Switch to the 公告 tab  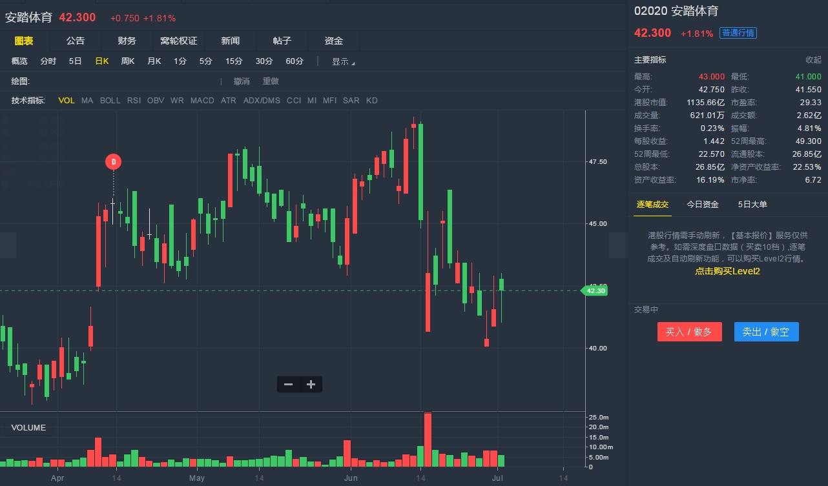pyautogui.click(x=76, y=41)
